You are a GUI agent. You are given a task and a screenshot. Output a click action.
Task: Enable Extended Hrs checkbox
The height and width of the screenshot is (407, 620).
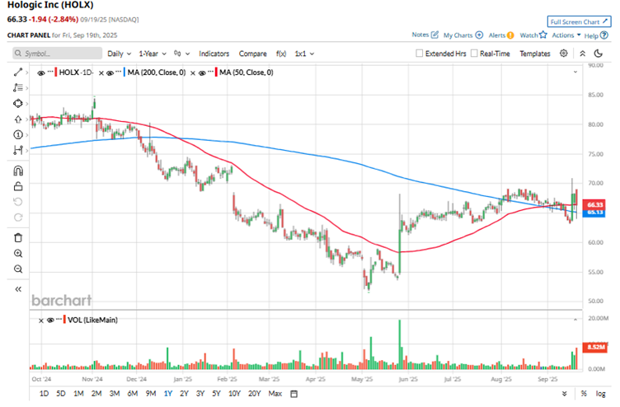[x=420, y=54]
